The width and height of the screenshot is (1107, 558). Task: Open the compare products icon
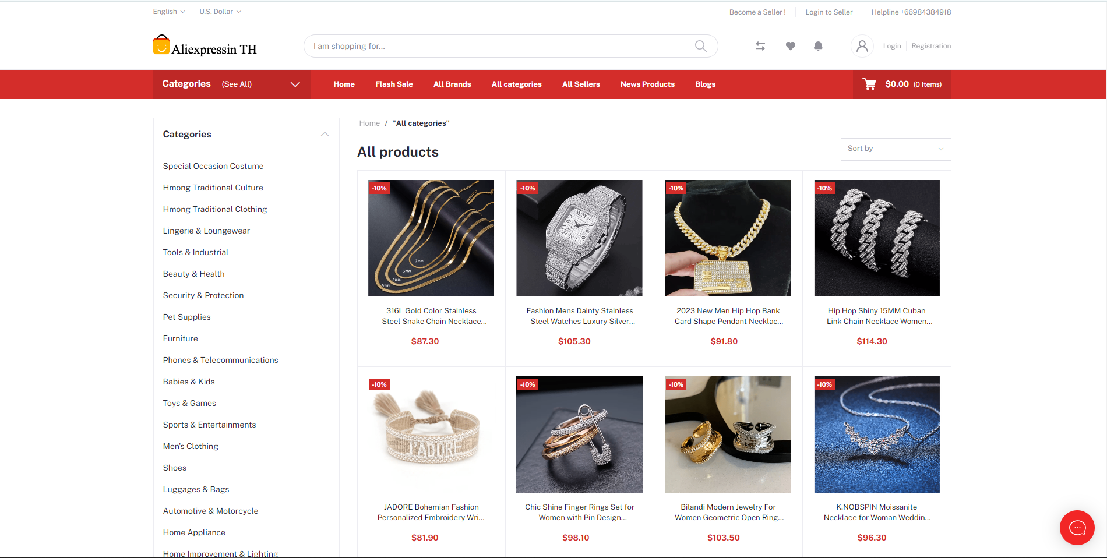[x=760, y=46]
